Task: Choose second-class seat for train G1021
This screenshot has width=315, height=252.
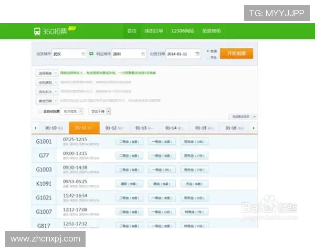Action: point(129,198)
